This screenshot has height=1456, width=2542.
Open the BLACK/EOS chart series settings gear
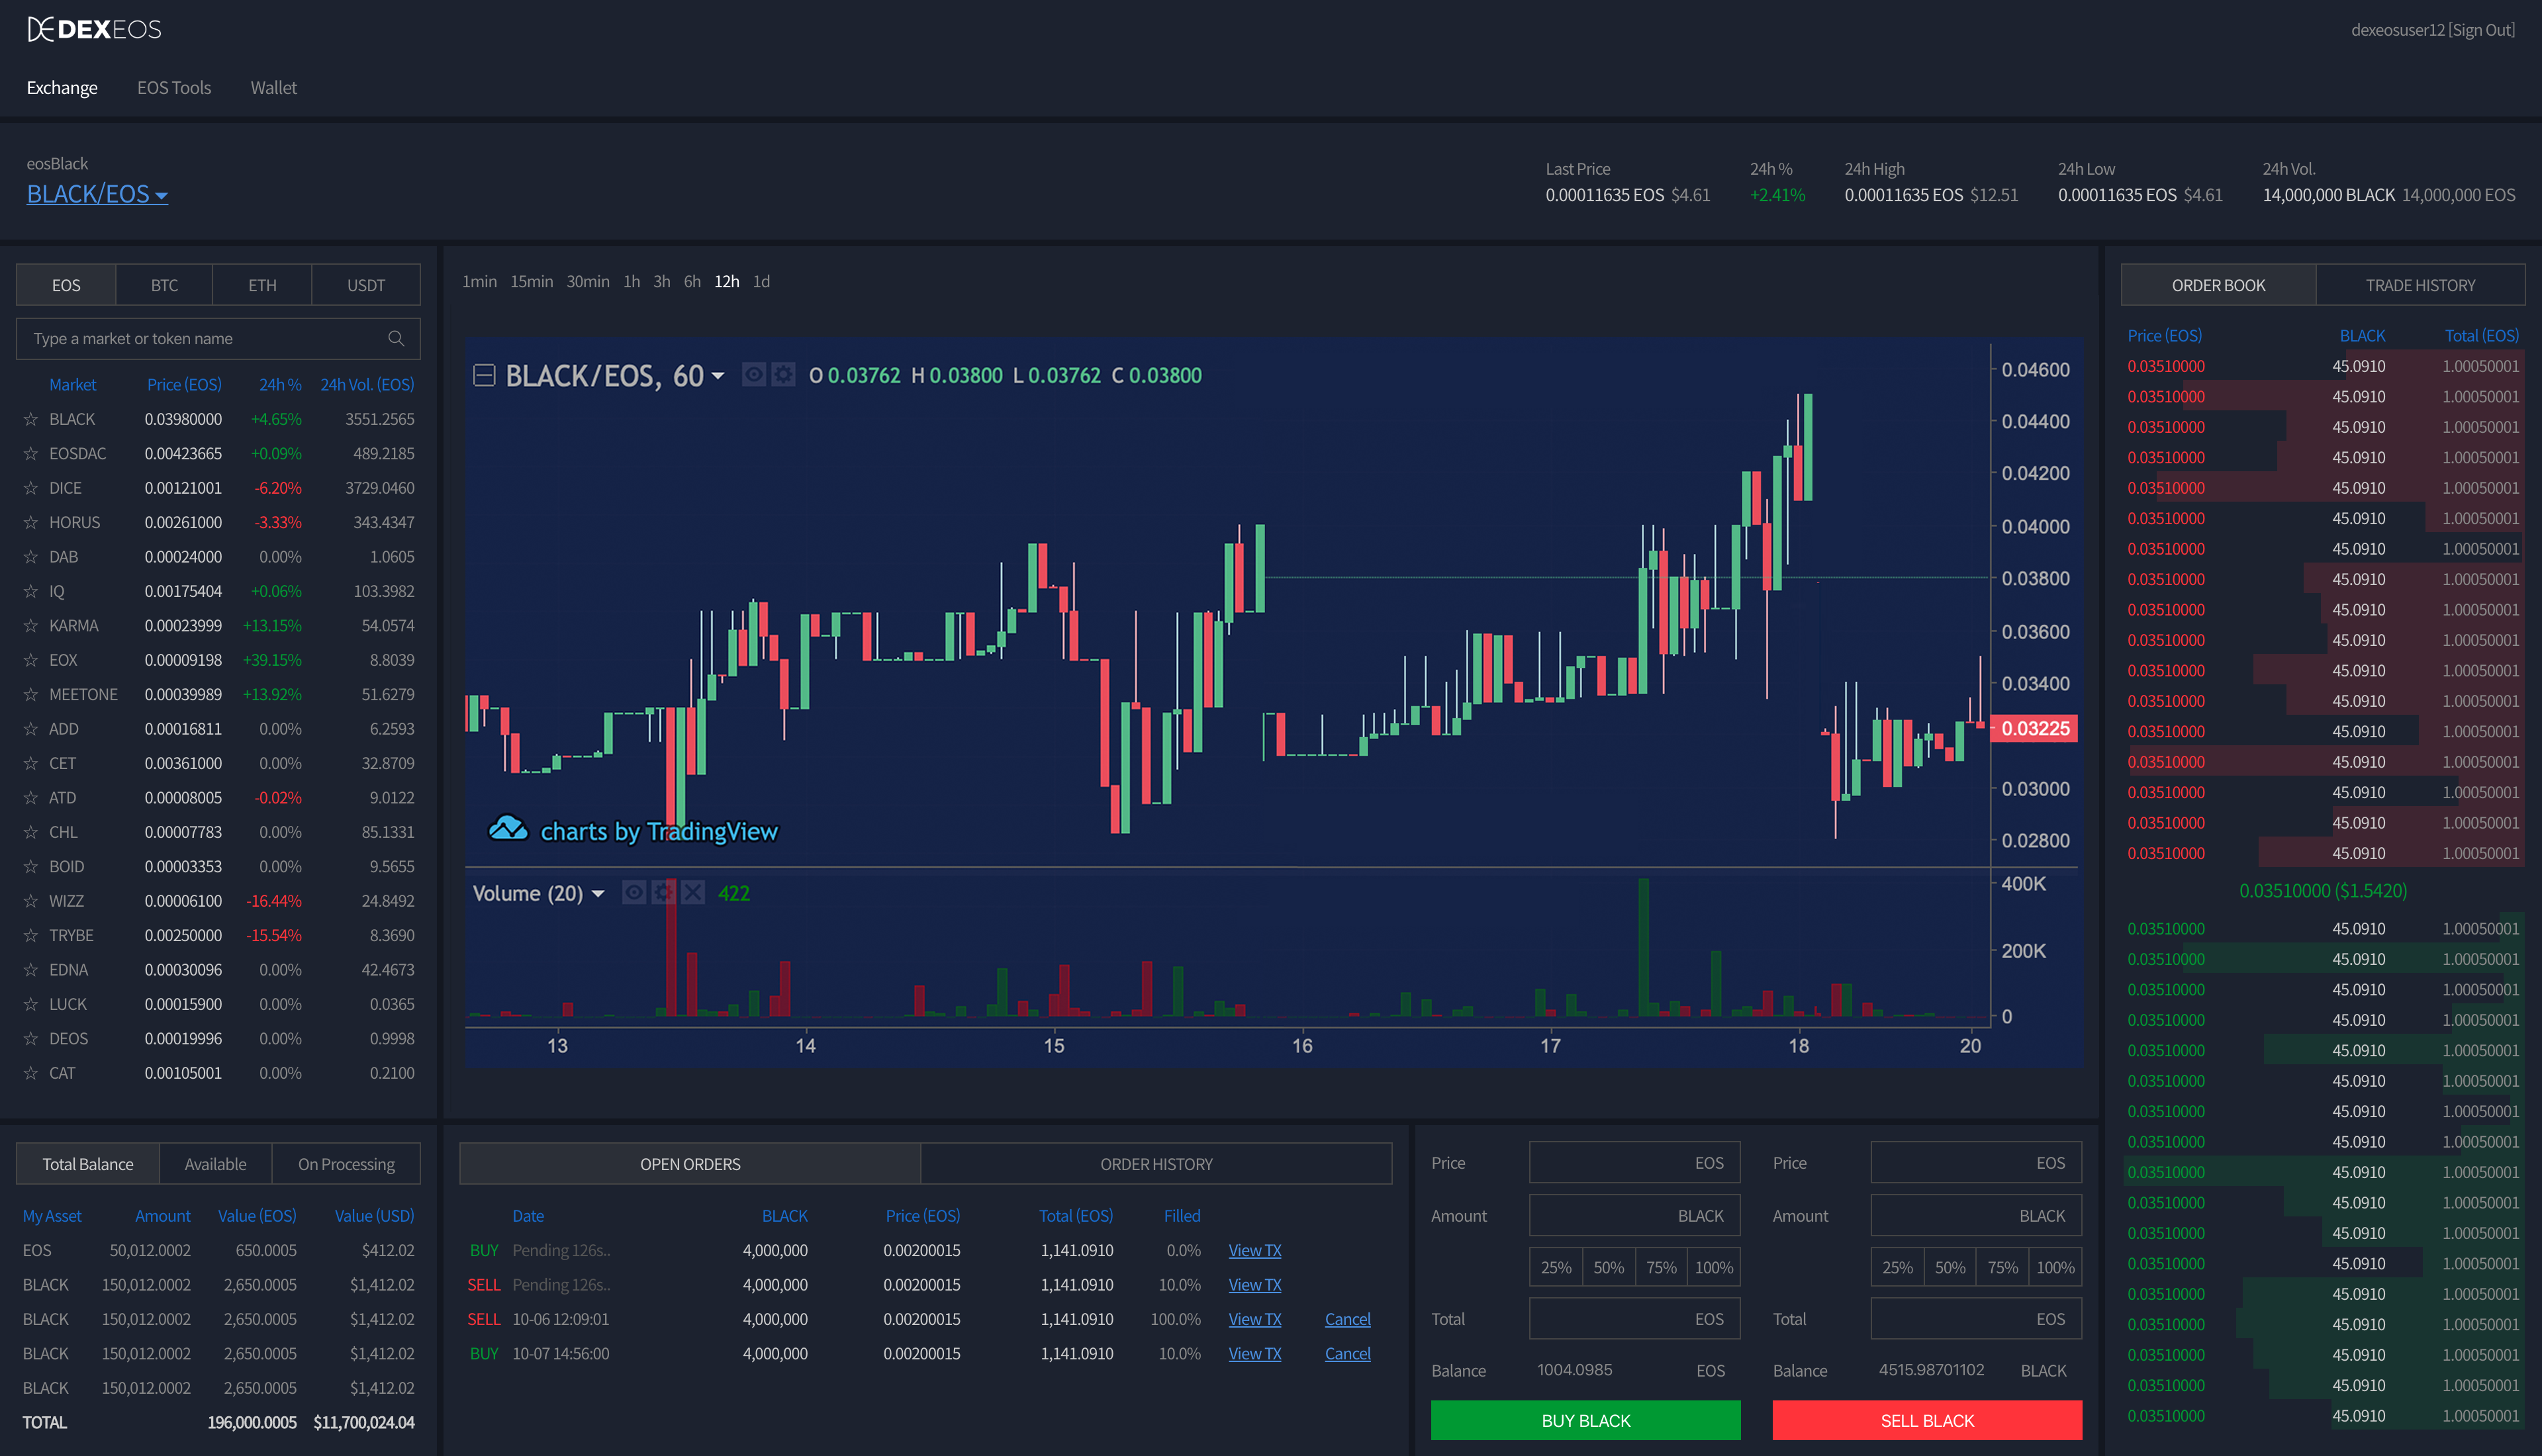point(783,375)
